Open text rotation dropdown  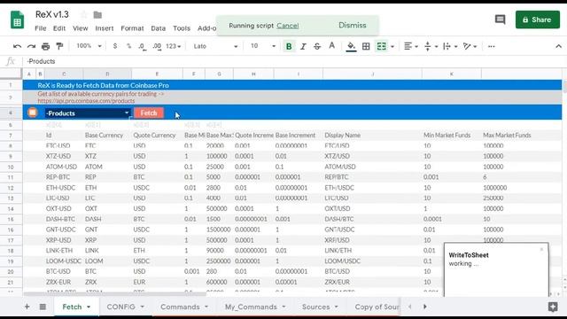coord(470,46)
